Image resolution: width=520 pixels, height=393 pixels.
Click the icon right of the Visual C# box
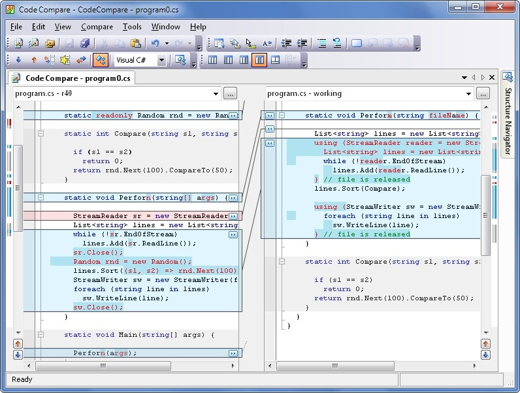[x=180, y=60]
